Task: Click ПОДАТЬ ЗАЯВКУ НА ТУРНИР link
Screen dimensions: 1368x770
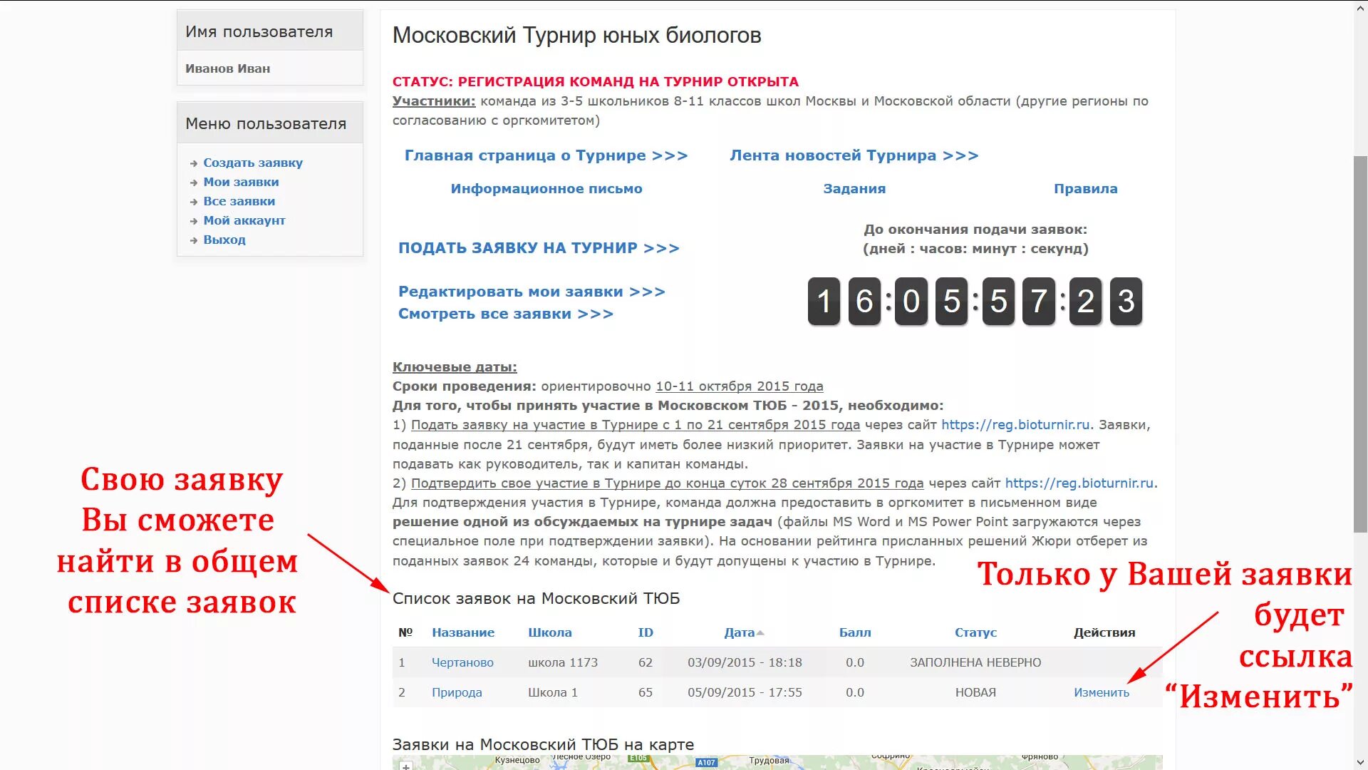Action: [x=539, y=248]
